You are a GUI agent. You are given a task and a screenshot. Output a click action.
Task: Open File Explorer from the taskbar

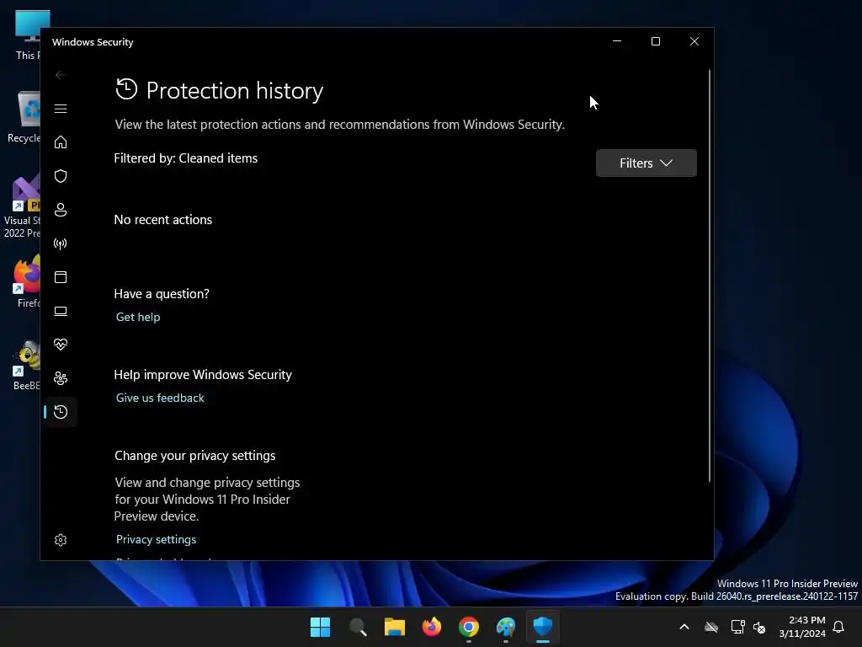tap(394, 627)
